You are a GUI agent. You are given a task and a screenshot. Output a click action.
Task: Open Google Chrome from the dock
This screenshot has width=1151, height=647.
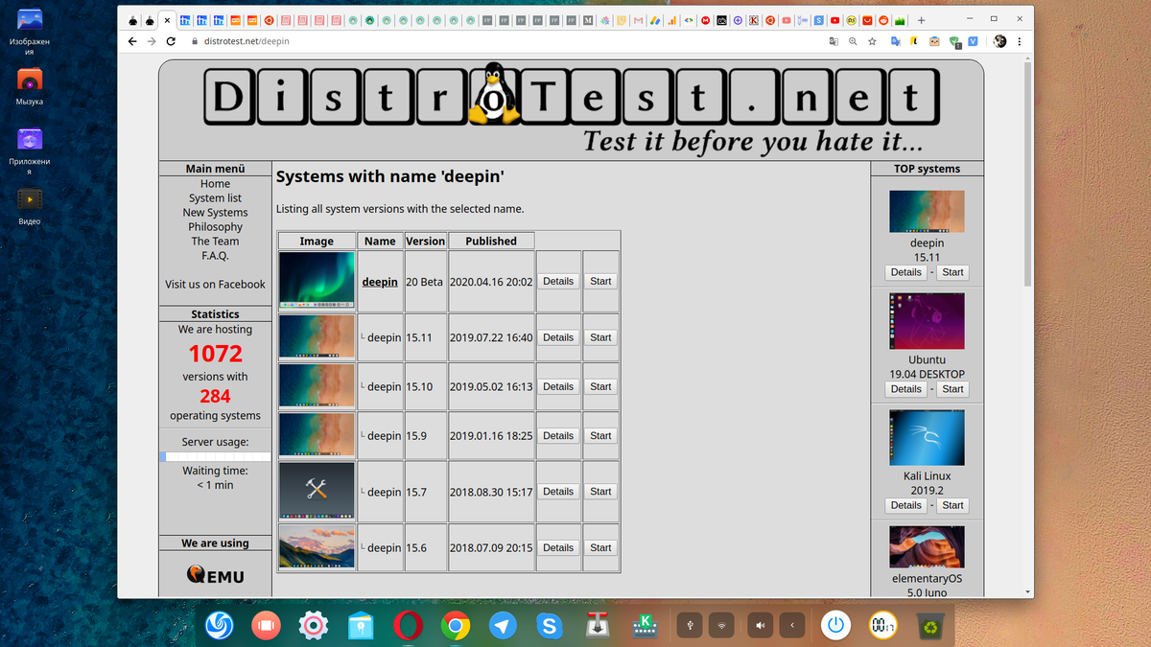click(455, 626)
